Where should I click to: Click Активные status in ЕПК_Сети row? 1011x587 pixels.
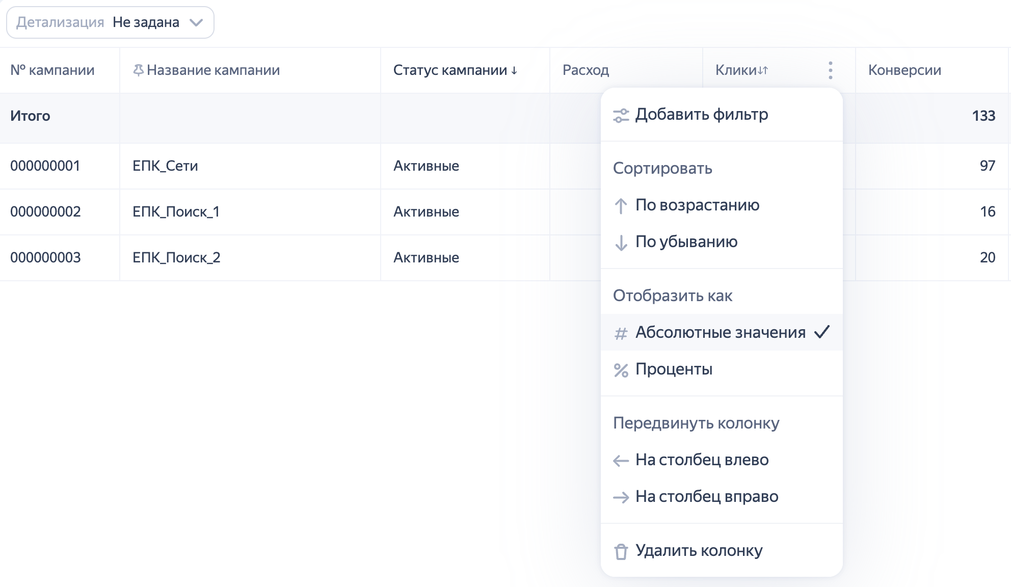[426, 166]
